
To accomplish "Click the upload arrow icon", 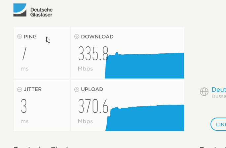I will [x=77, y=89].
